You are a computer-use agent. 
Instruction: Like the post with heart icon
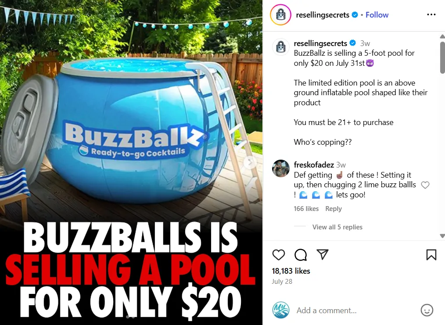[278, 255]
